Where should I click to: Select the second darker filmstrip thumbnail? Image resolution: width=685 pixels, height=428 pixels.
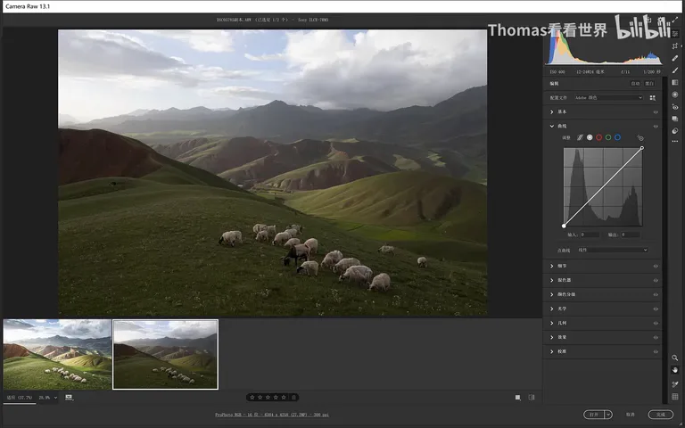tap(165, 354)
